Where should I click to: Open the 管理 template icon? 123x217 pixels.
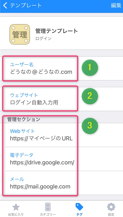(20, 34)
